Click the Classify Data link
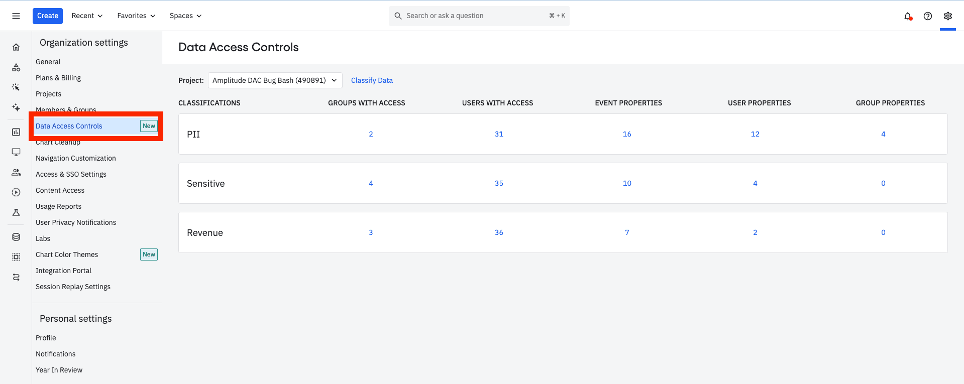The width and height of the screenshot is (964, 384). coord(372,80)
